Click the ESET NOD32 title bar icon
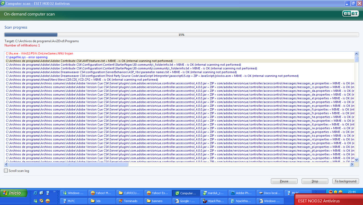363x205 pixels. (x=3, y=3)
